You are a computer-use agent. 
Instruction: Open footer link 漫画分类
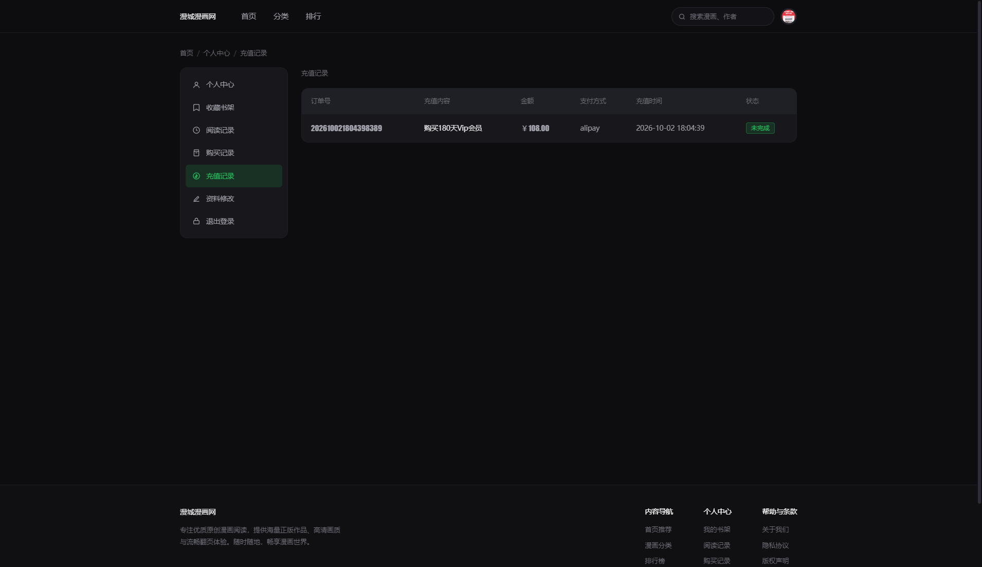[x=658, y=545]
